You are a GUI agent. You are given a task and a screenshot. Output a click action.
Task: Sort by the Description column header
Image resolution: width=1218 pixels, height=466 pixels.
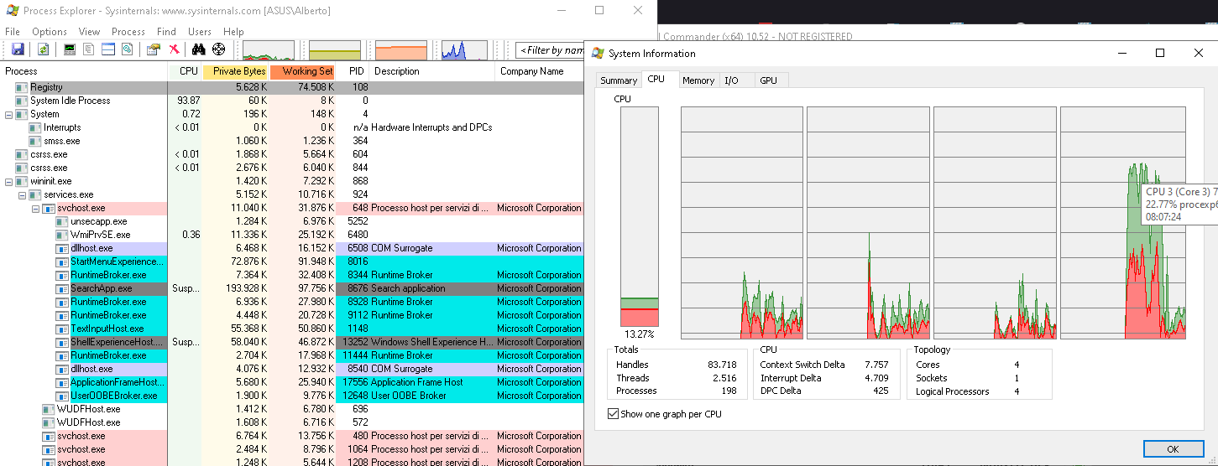point(432,71)
